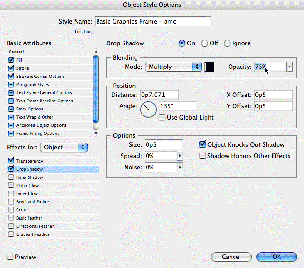The height and width of the screenshot is (268, 304).
Task: Click the Noise percentage field
Action: (161, 167)
